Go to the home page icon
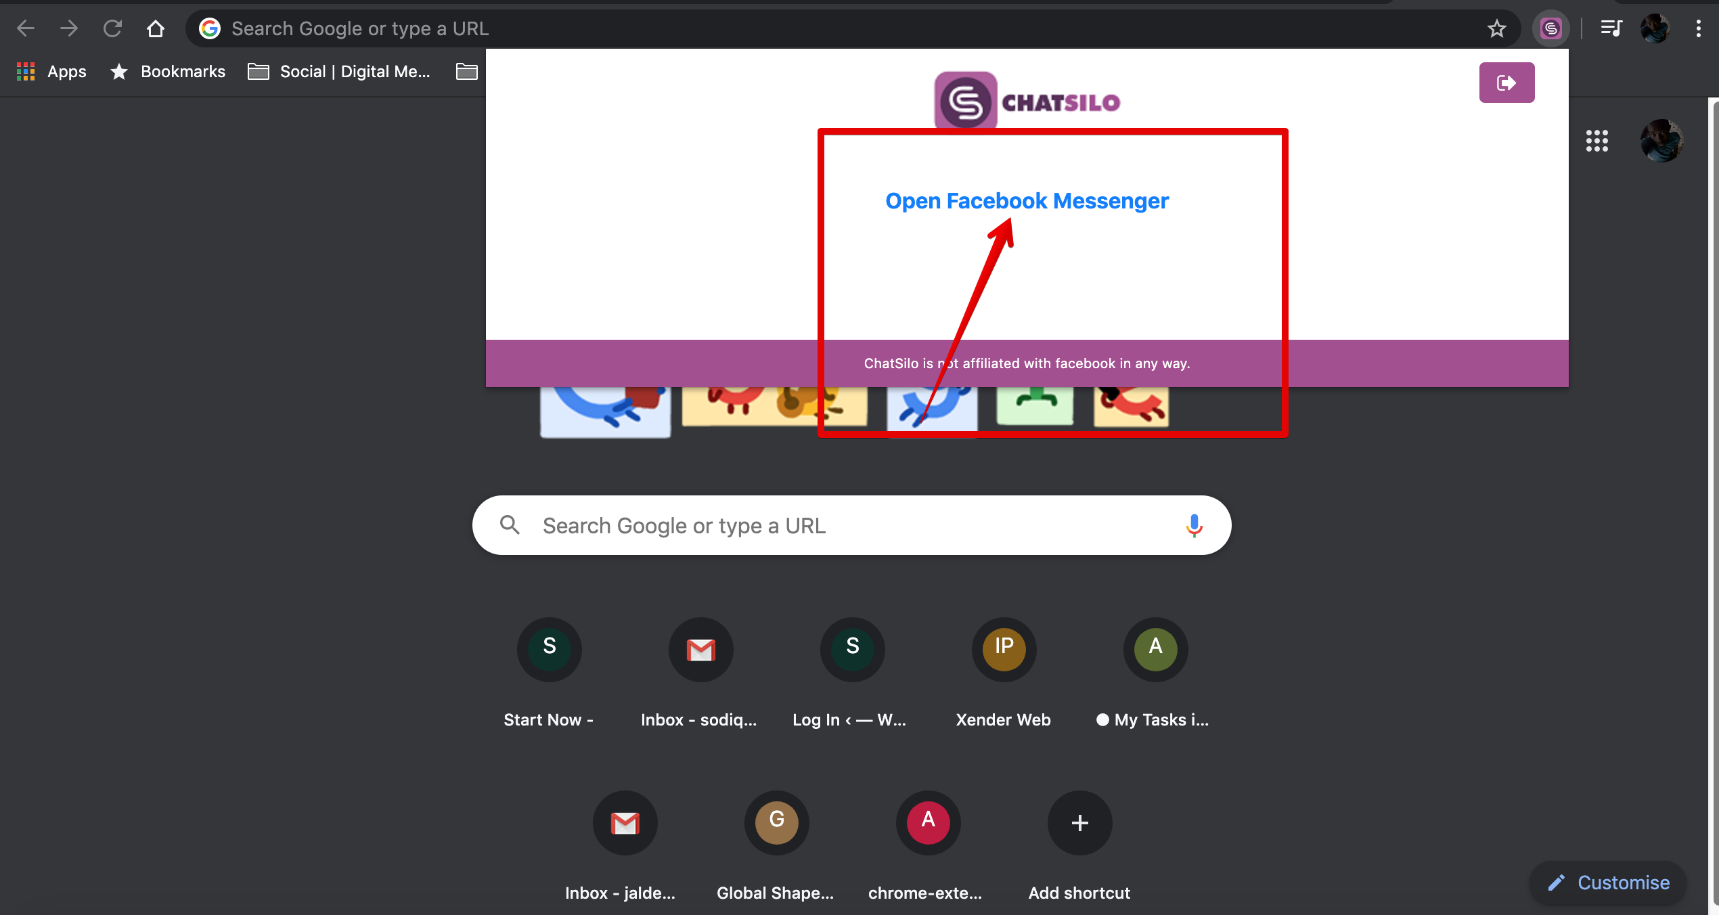 156,28
